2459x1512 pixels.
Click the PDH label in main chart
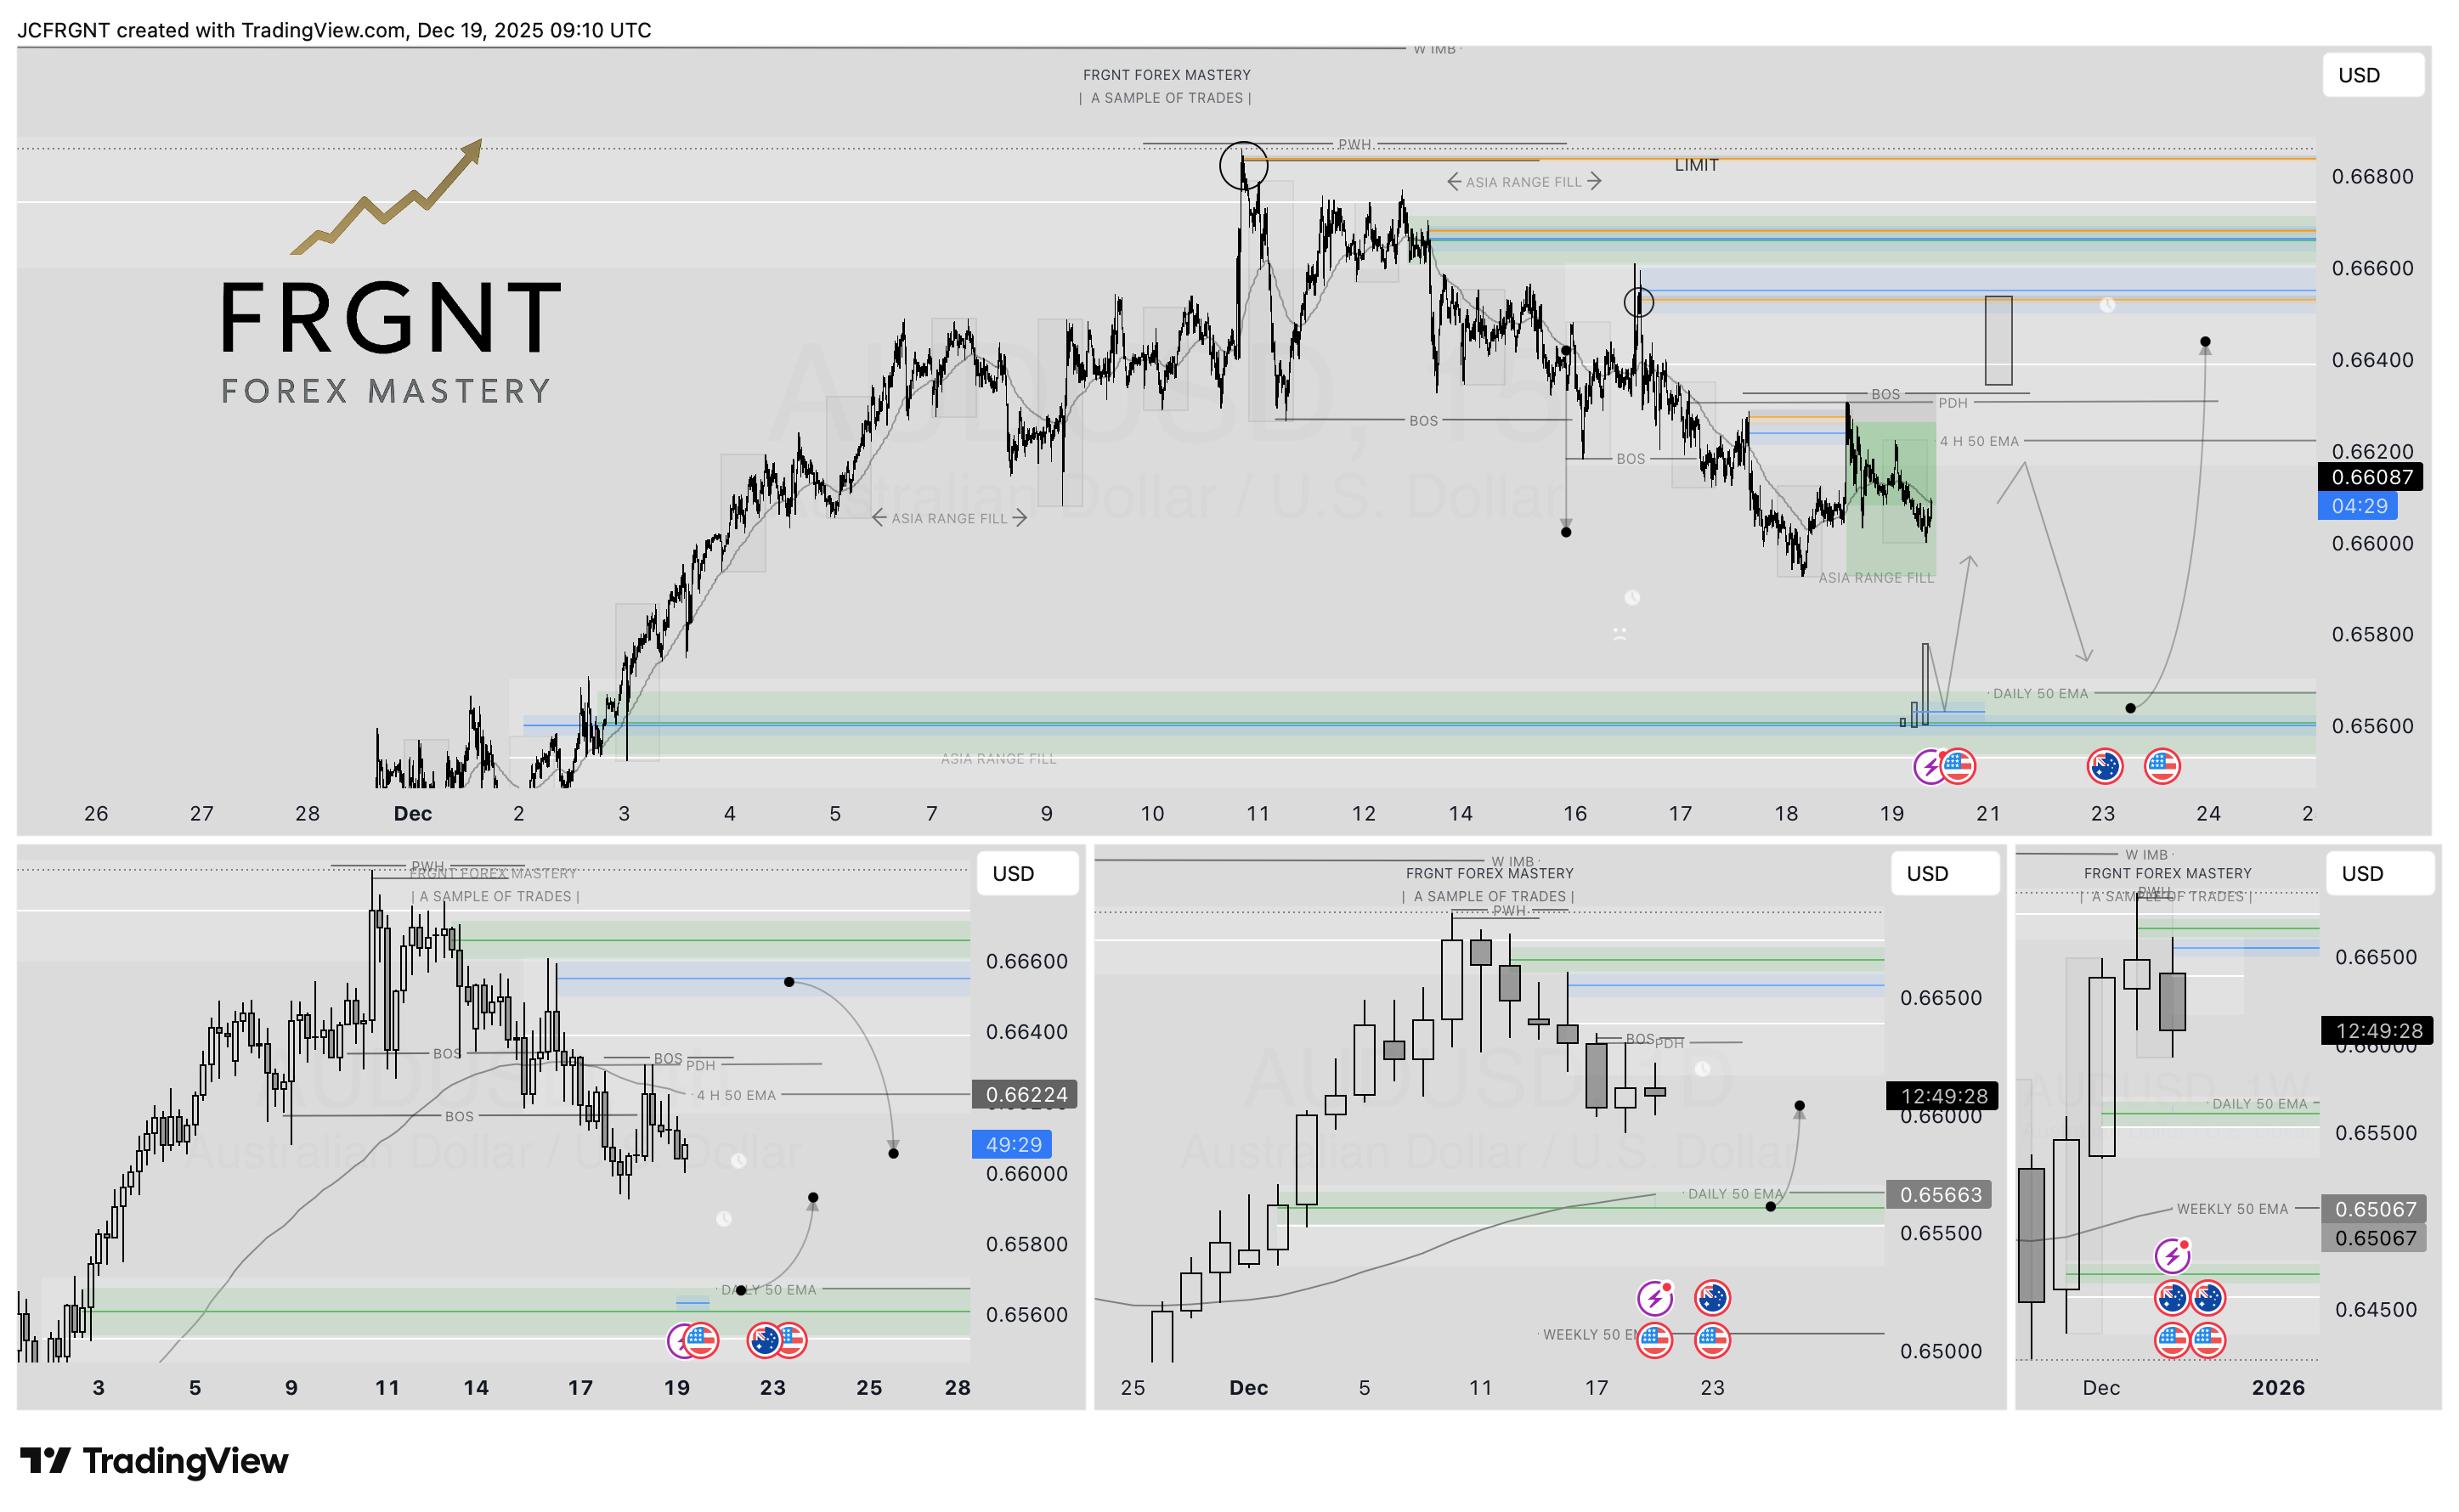tap(1952, 403)
